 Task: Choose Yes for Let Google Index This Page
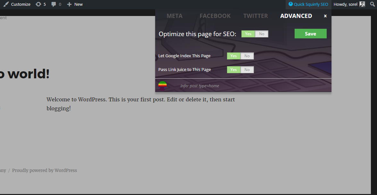[233, 56]
